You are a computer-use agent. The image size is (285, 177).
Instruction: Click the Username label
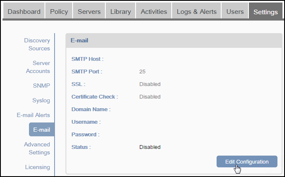pyautogui.click(x=86, y=122)
